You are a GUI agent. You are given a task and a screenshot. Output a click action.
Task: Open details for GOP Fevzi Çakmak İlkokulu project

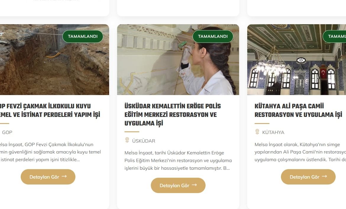48,177
